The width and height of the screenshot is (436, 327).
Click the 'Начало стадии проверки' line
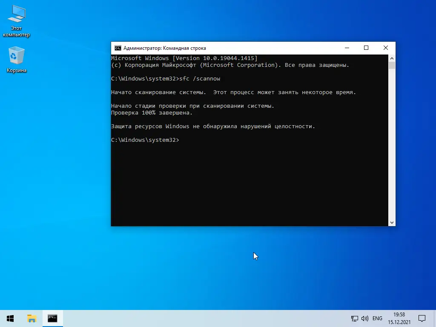(x=193, y=106)
